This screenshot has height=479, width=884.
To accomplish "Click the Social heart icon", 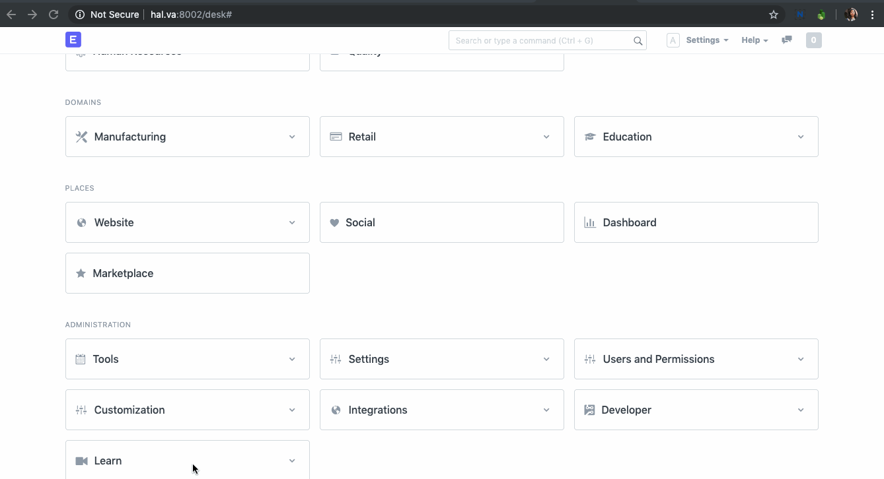I will point(334,222).
